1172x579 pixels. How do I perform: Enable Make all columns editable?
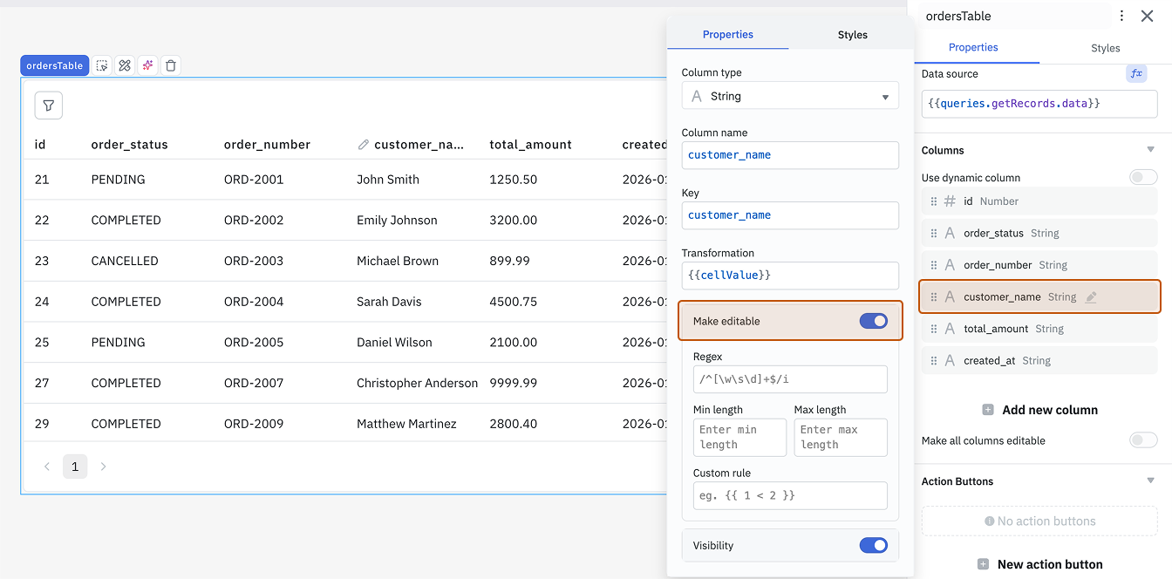1143,439
